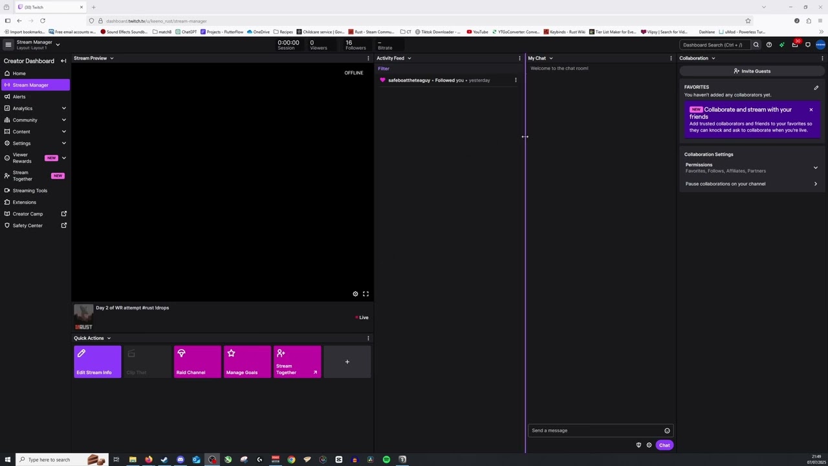Enter fullscreen on stream preview
This screenshot has width=828, height=466.
tap(365, 294)
